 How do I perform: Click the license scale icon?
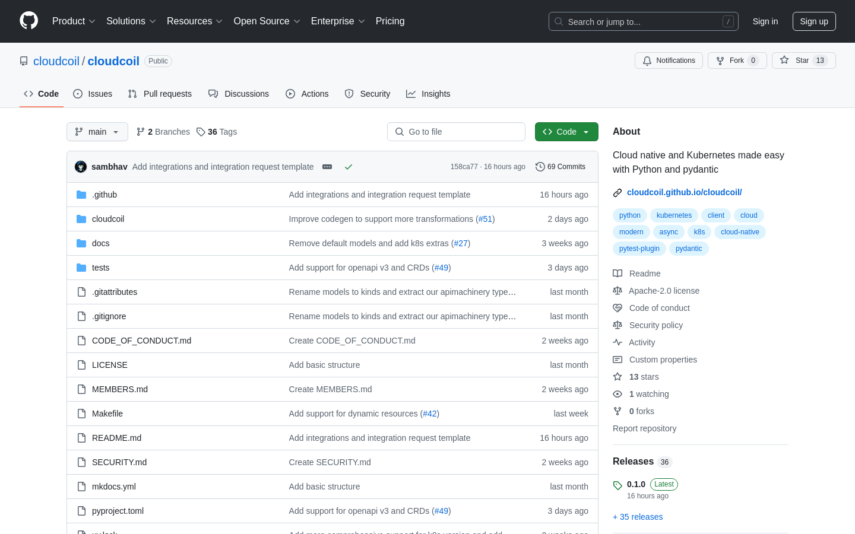(617, 291)
